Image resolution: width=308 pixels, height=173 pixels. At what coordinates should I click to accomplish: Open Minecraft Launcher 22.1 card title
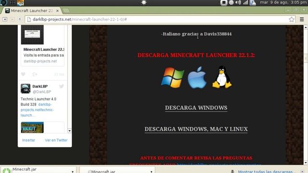tap(44, 49)
